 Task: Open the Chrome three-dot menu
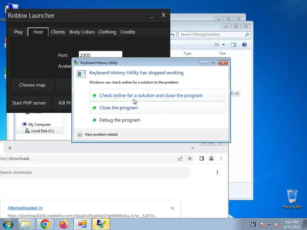pos(221,159)
